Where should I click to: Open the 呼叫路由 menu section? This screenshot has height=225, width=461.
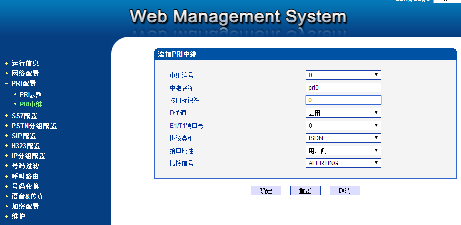click(25, 176)
